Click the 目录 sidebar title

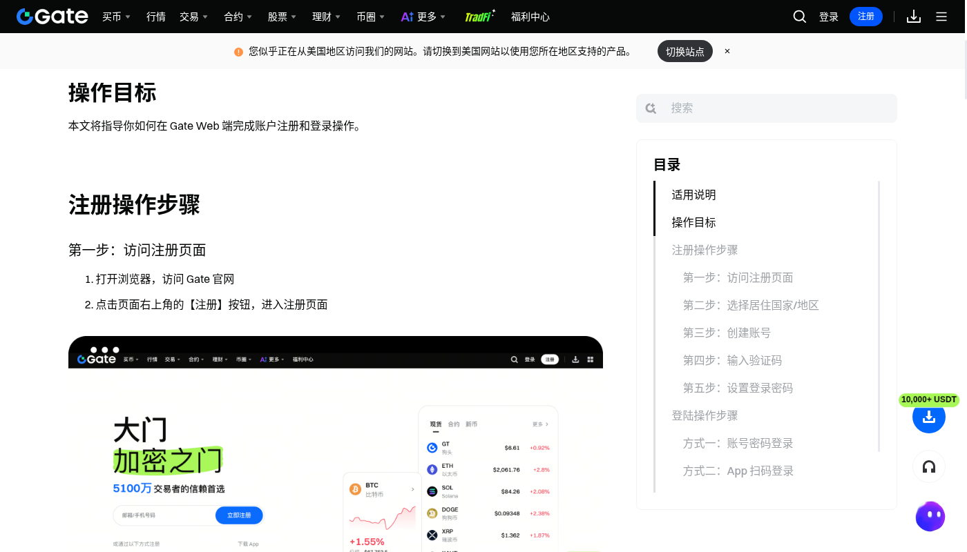click(667, 165)
